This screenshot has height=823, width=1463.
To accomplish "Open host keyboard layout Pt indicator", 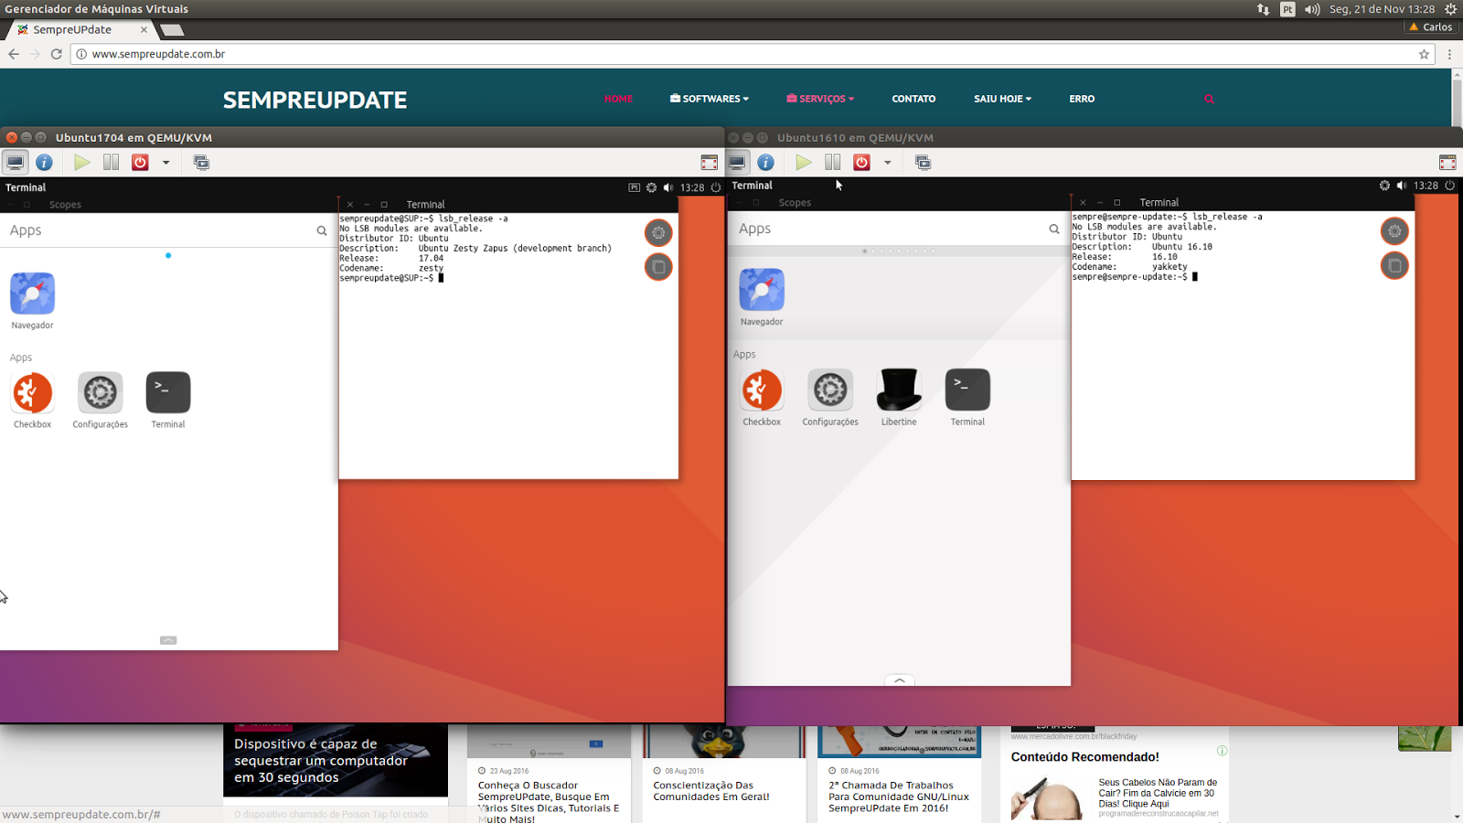I will click(1287, 9).
